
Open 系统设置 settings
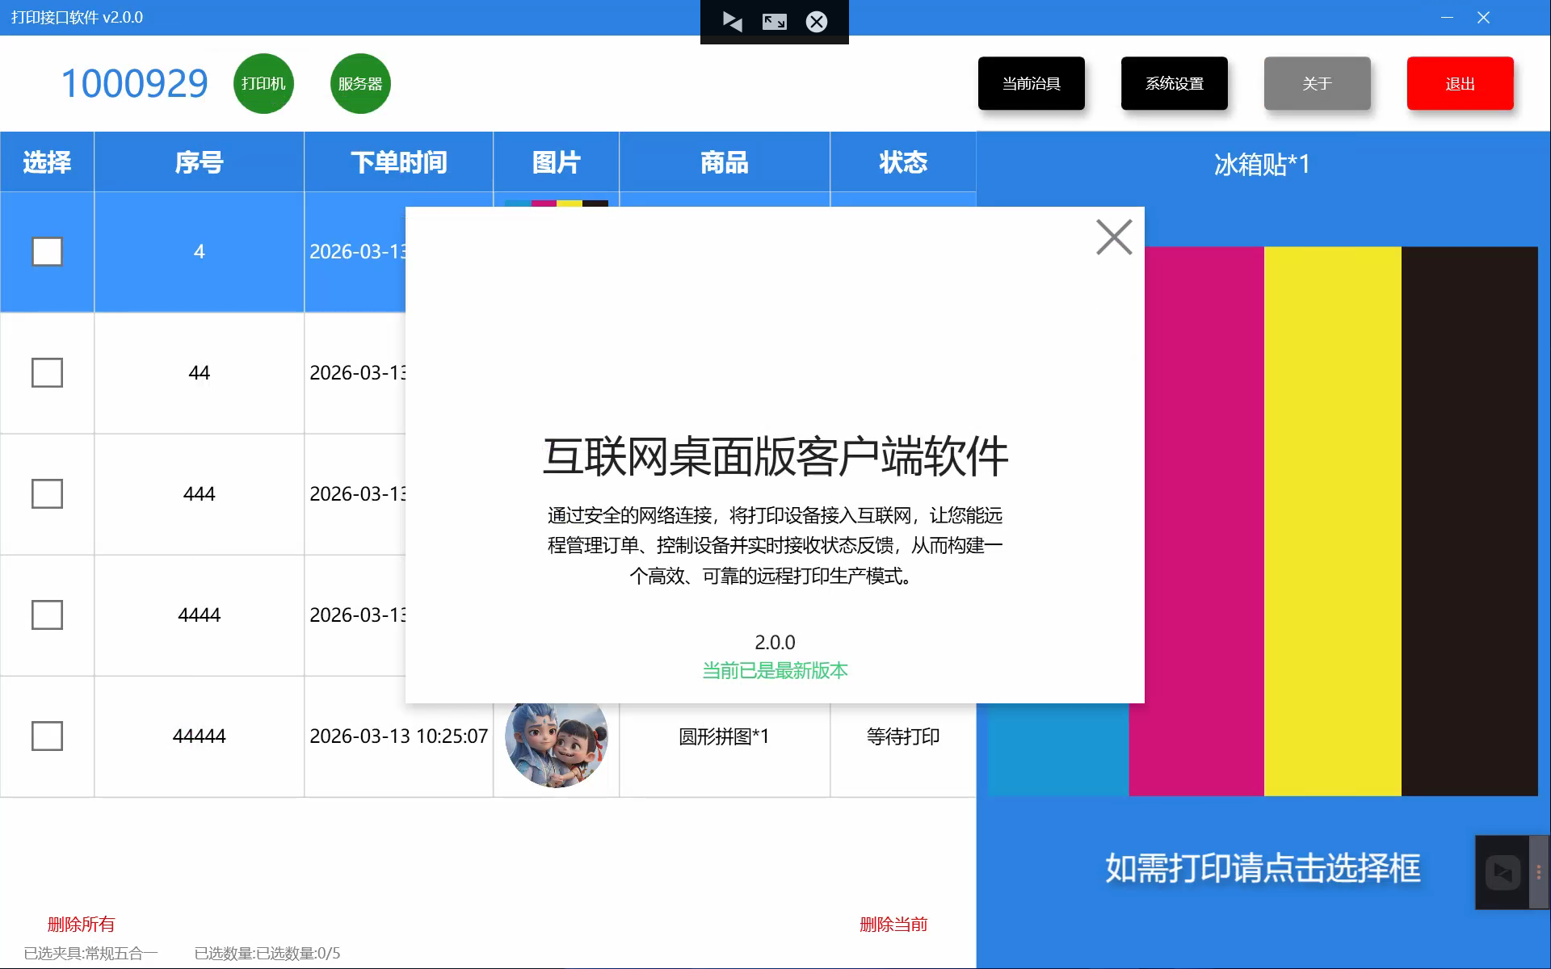click(1174, 83)
